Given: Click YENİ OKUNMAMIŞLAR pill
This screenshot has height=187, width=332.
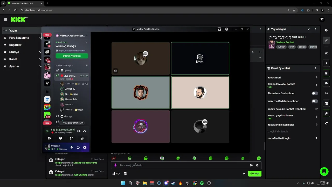Looking at the screenshot, I should pyautogui.click(x=72, y=123).
